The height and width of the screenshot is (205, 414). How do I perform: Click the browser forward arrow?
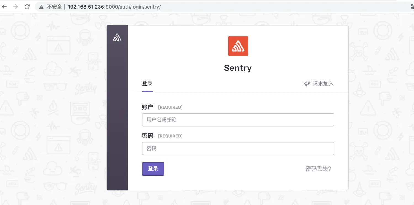[x=16, y=7]
